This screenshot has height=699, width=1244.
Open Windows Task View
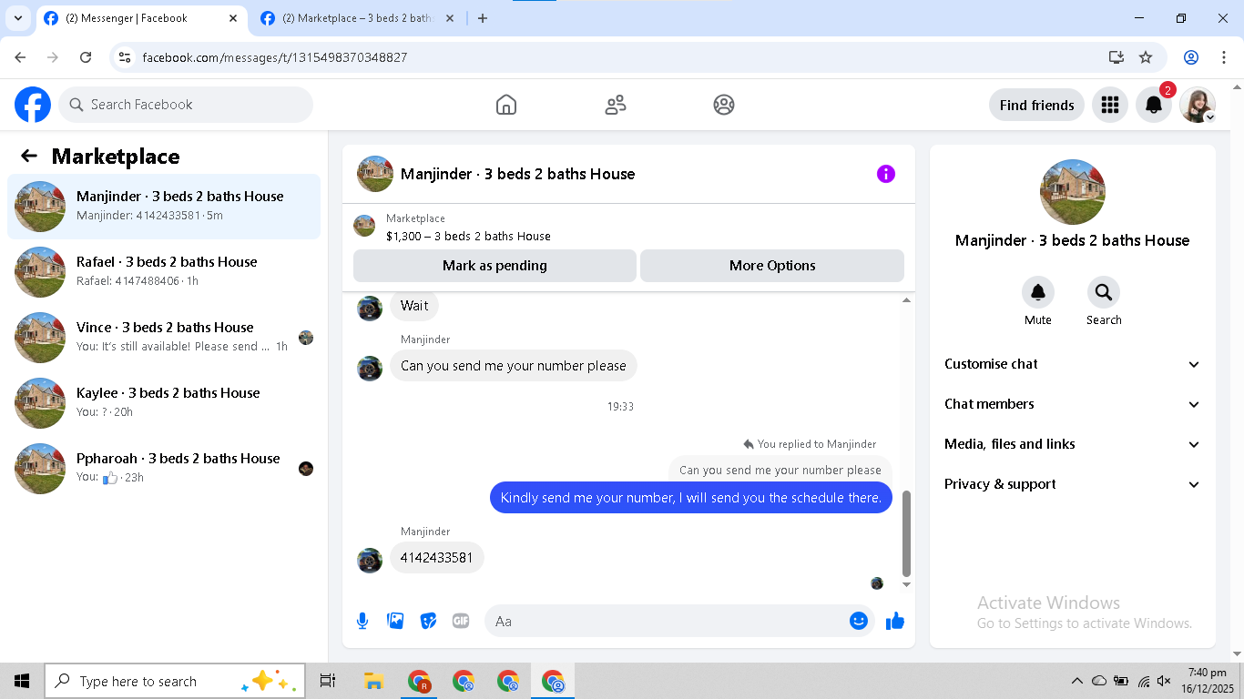click(328, 681)
